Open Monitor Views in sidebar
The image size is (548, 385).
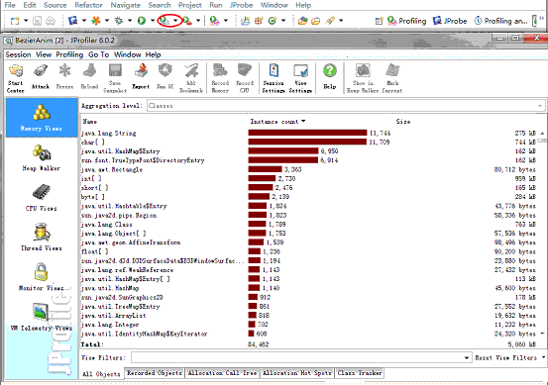[42, 277]
